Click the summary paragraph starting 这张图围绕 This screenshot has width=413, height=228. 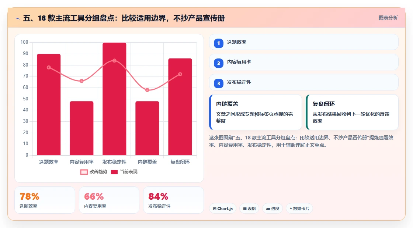pyautogui.click(x=301, y=141)
